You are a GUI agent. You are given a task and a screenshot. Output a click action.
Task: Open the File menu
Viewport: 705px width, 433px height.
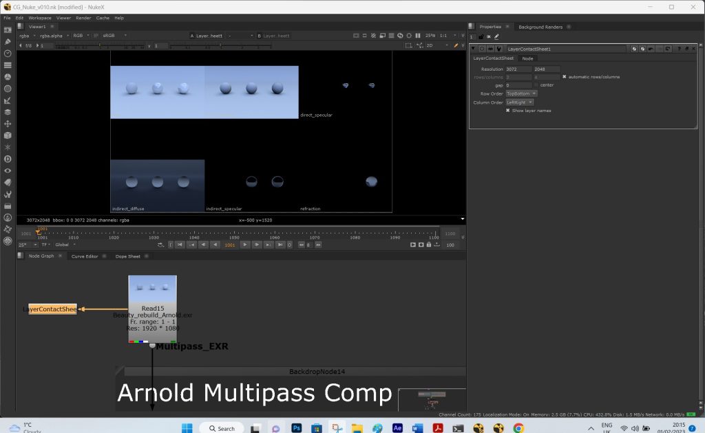click(7, 18)
